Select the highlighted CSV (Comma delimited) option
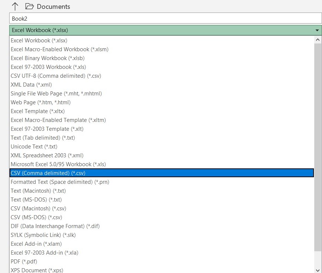 click(48, 173)
